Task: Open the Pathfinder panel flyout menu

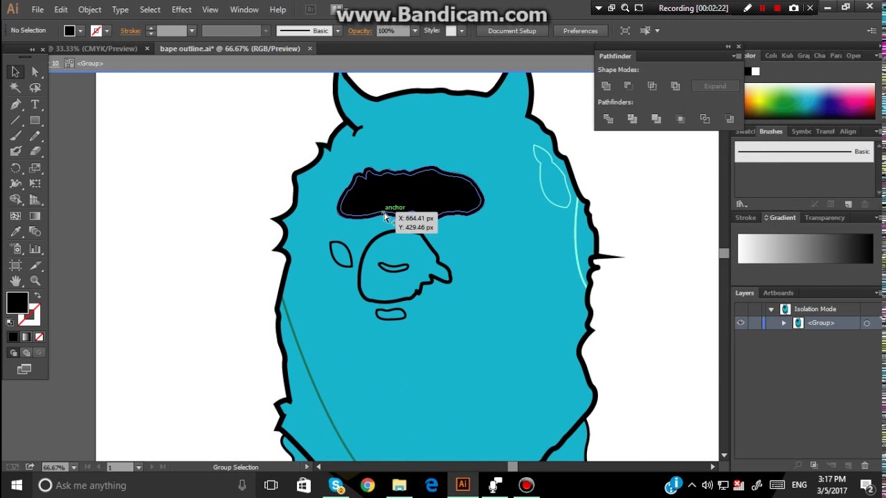Action: pyautogui.click(x=737, y=56)
